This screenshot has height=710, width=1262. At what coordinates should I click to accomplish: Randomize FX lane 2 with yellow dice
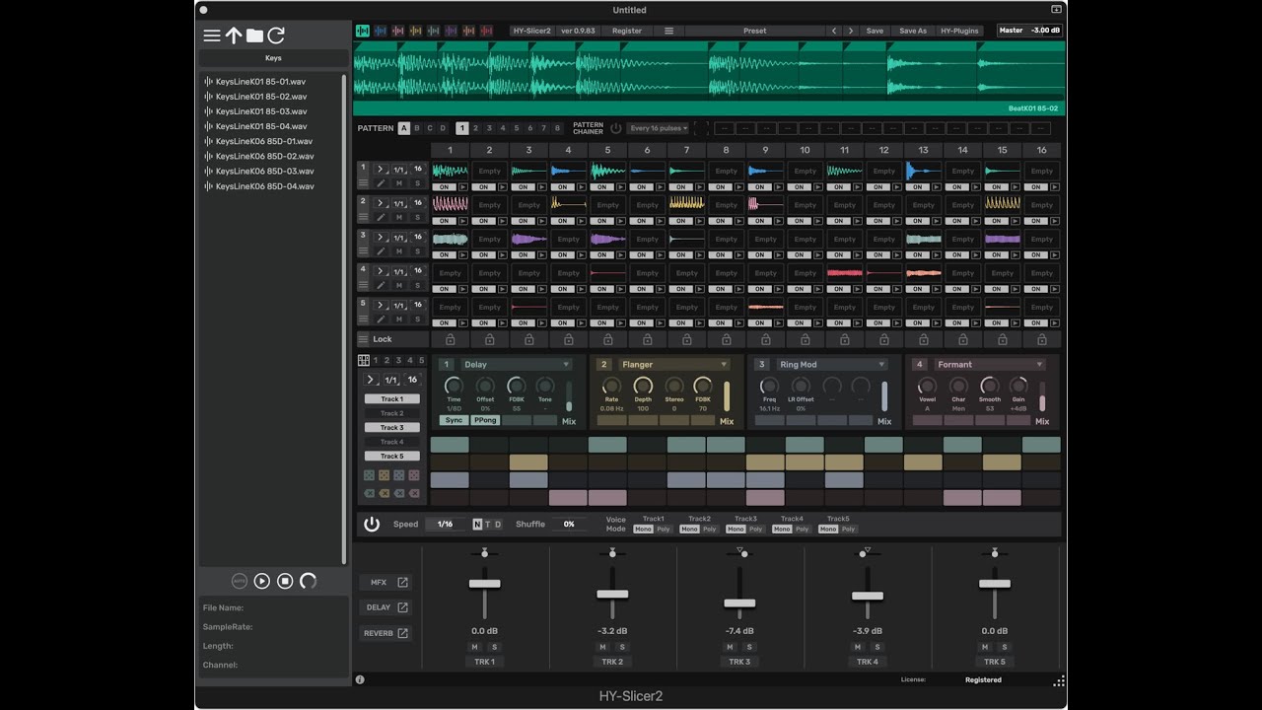385,475
